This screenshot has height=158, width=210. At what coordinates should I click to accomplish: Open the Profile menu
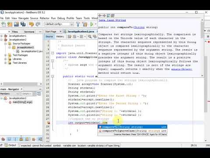tap(70, 18)
